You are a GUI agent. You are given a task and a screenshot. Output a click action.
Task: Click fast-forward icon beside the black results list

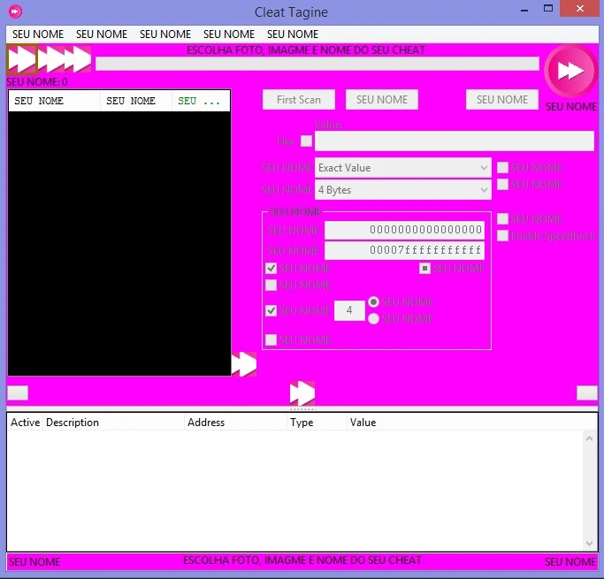point(243,364)
